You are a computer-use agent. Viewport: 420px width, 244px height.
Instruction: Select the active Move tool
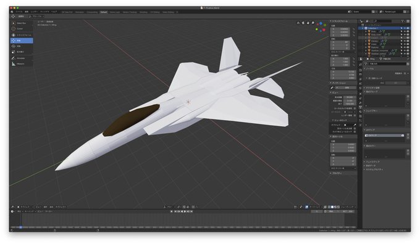[22, 41]
